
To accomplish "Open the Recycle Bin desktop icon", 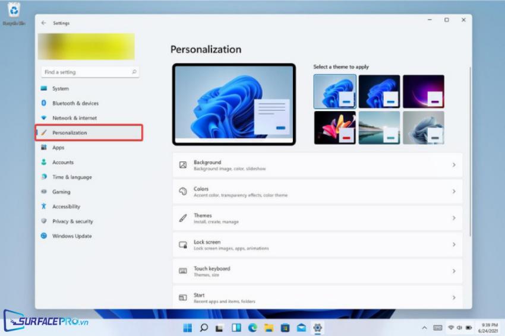I will click(x=14, y=14).
